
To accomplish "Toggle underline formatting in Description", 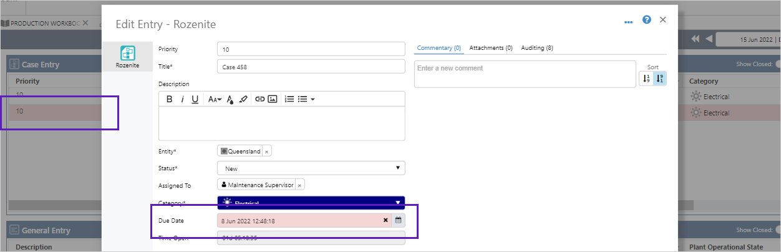I will 195,99.
